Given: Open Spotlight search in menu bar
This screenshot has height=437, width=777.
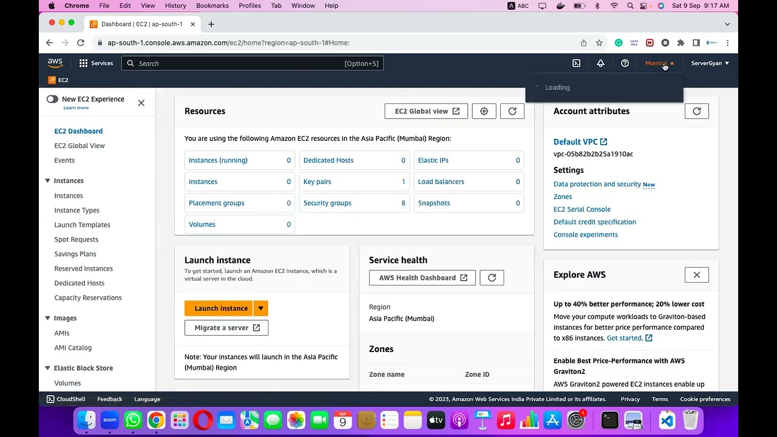Looking at the screenshot, I should 630,5.
